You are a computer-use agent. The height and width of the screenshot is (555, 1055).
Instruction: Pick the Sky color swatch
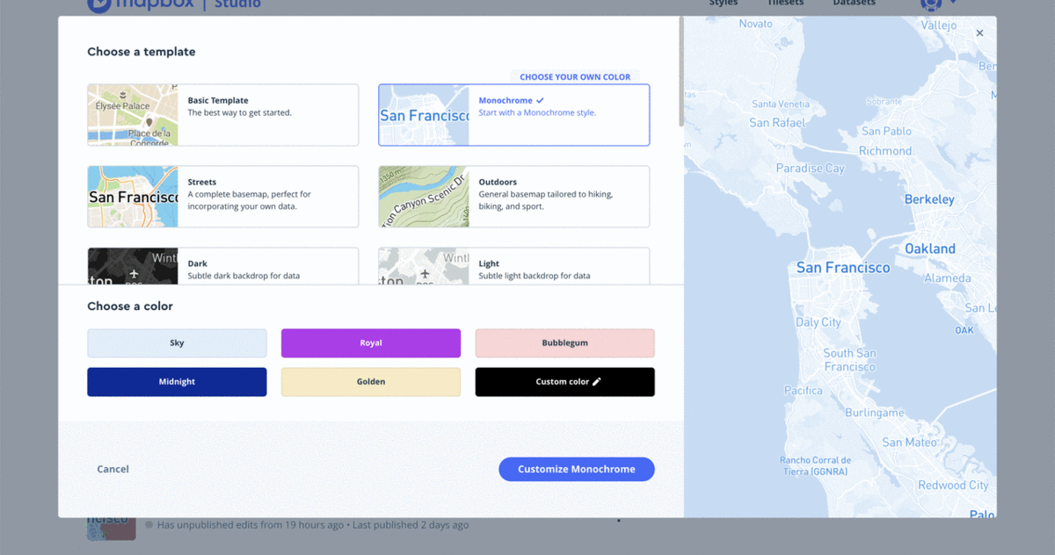tap(177, 342)
